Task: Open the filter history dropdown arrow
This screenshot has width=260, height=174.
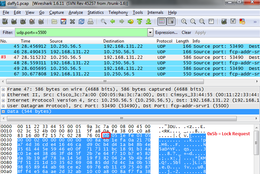Action: coord(150,33)
